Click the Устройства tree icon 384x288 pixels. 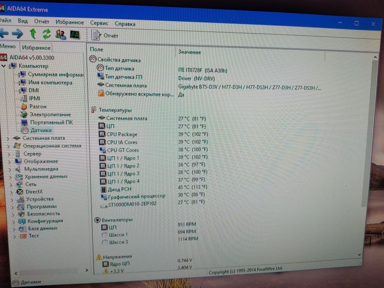pyautogui.click(x=20, y=200)
